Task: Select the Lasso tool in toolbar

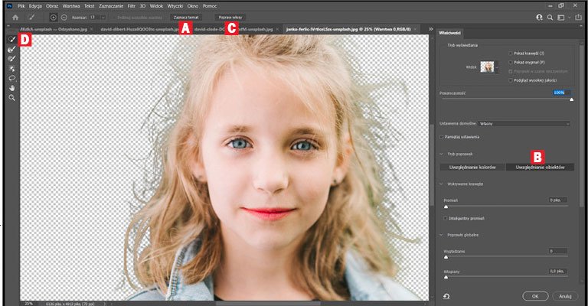Action: (12, 78)
